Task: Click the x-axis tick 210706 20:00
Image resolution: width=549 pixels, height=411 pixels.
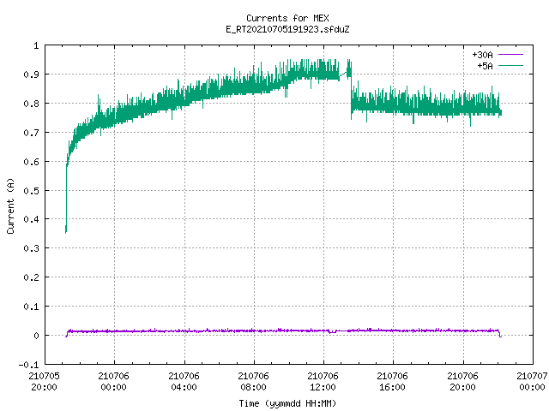Action: pos(462,381)
